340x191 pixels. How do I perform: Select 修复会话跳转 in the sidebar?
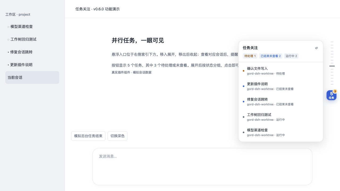point(32,52)
